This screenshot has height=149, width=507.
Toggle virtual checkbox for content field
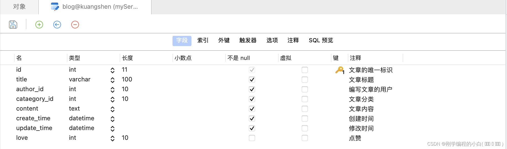(x=305, y=109)
